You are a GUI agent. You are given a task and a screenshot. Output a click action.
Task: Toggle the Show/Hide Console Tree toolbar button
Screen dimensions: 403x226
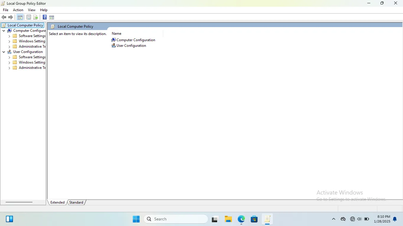pos(20,17)
